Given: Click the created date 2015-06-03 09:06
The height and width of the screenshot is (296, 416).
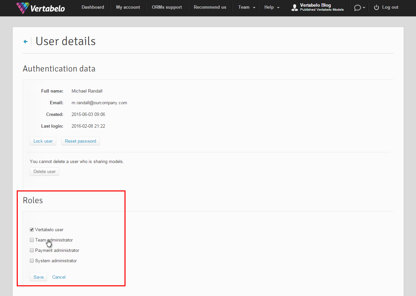Looking at the screenshot, I should coord(88,114).
